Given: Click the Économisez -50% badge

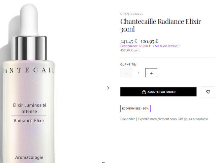Looking at the screenshot, I should click(135, 109).
